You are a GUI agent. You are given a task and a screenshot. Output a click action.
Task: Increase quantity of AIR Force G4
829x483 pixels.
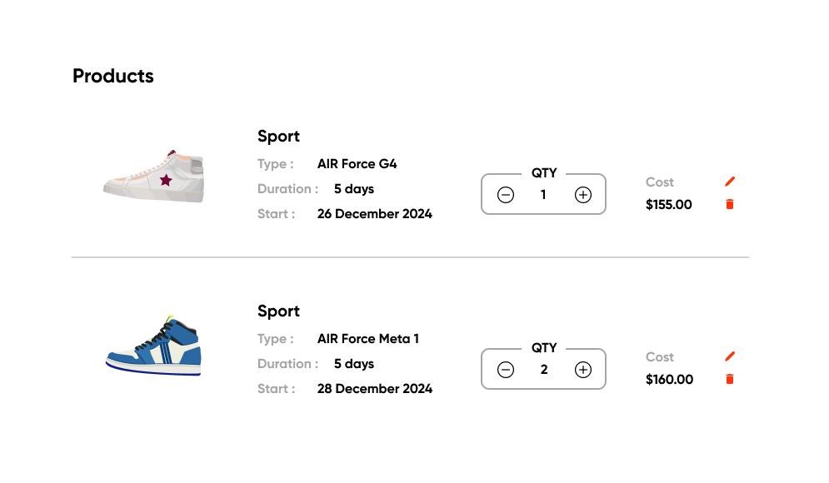point(583,195)
